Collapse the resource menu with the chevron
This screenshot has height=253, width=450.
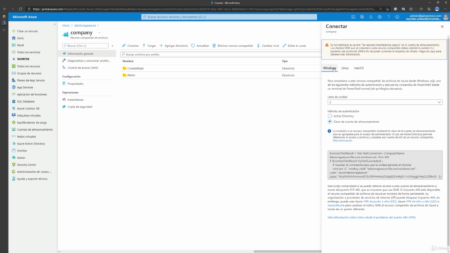pos(112,46)
